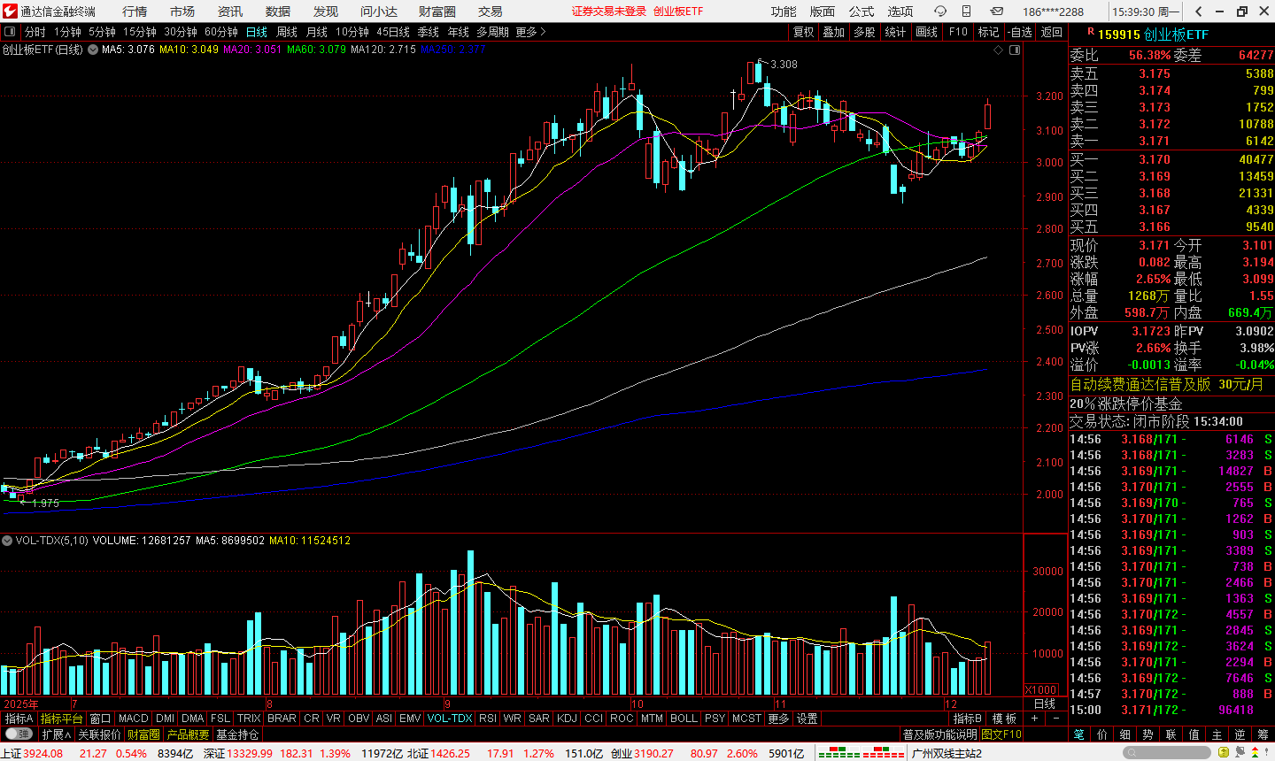
Task: Open 普及版功能说明 link
Action: [939, 734]
